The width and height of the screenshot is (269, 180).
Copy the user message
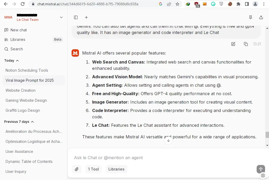246,44
